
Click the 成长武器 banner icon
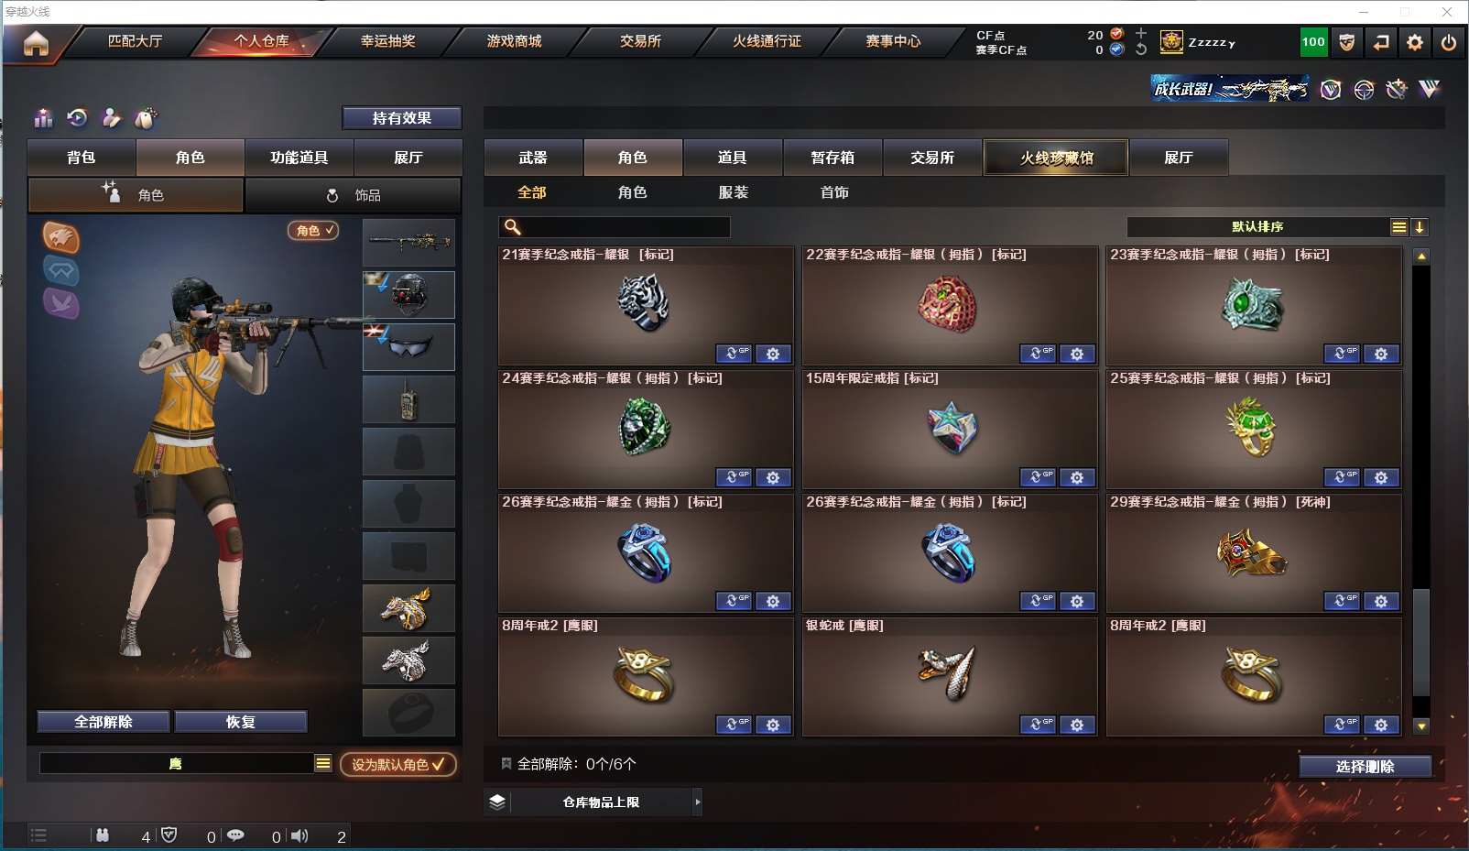tap(1229, 89)
